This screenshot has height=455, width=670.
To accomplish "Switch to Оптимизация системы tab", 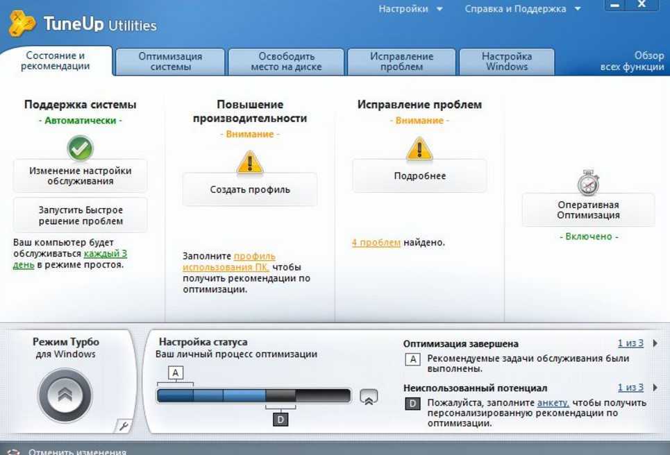I will tap(170, 62).
